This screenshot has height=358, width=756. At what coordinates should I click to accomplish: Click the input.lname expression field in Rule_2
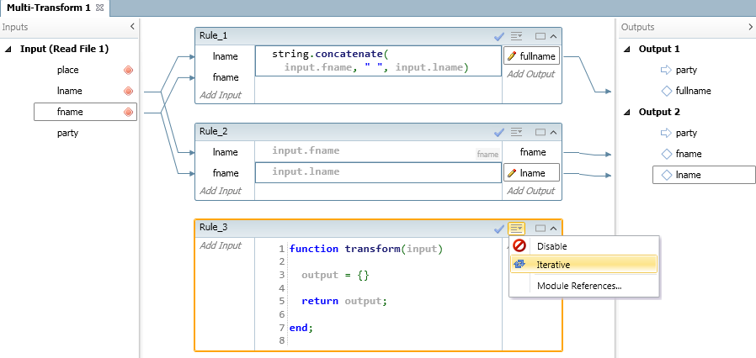point(377,172)
